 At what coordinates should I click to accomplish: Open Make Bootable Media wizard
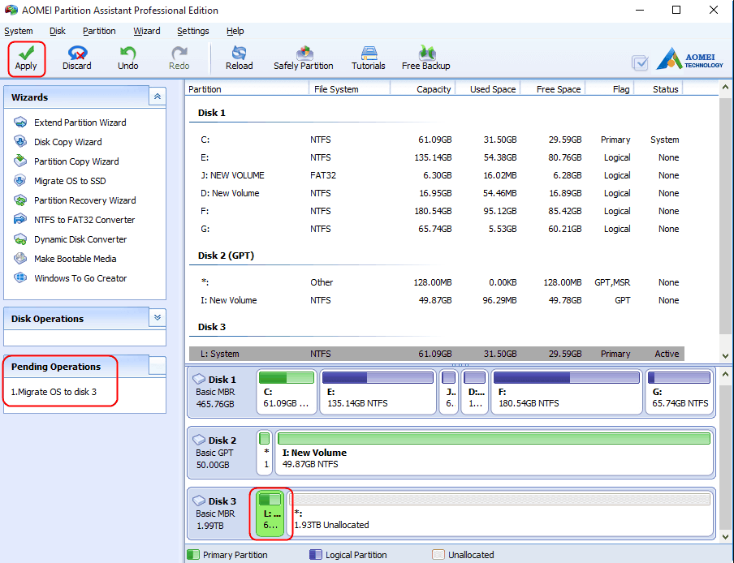75,259
